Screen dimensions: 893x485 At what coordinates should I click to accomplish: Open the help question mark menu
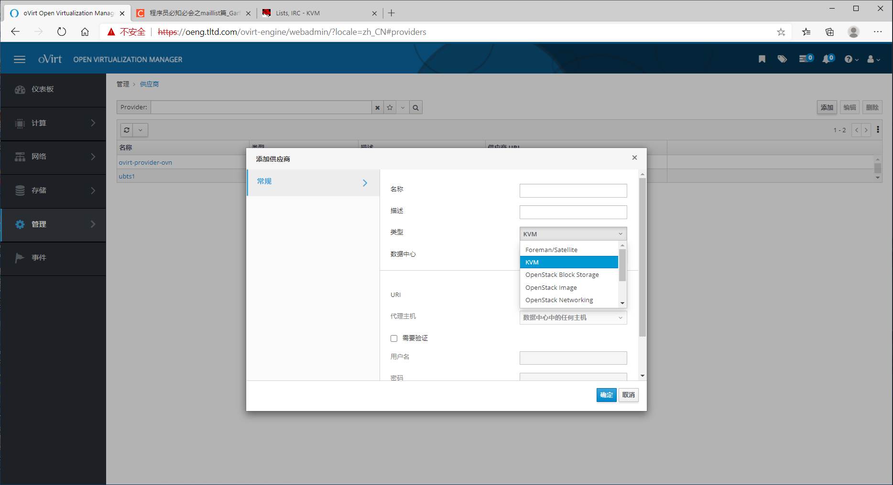pos(851,59)
